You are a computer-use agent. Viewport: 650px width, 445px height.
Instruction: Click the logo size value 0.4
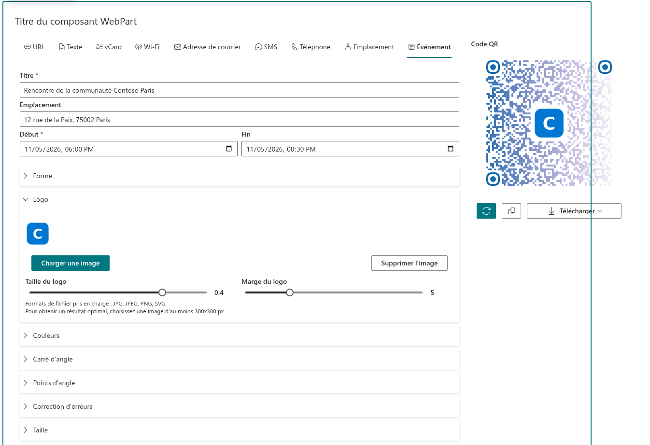point(219,292)
